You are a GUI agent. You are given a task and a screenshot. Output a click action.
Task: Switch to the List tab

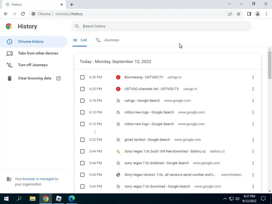80,40
